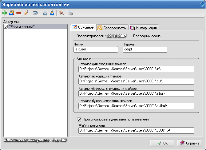Click the colored user icon in toolbar

click(x=52, y=13)
